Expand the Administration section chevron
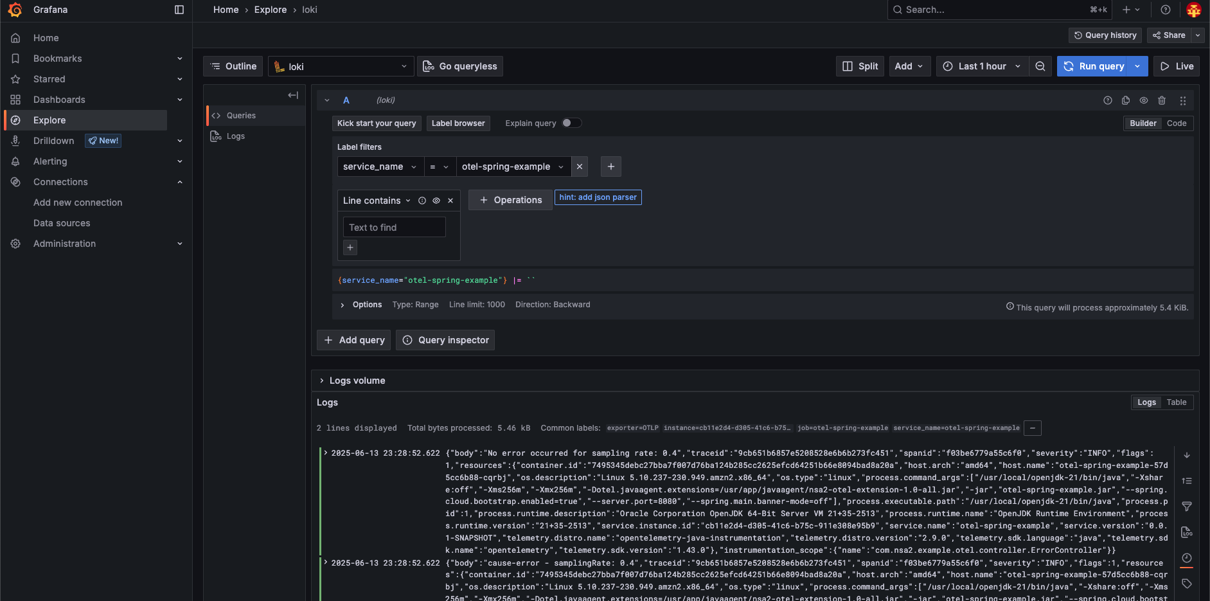 point(180,244)
